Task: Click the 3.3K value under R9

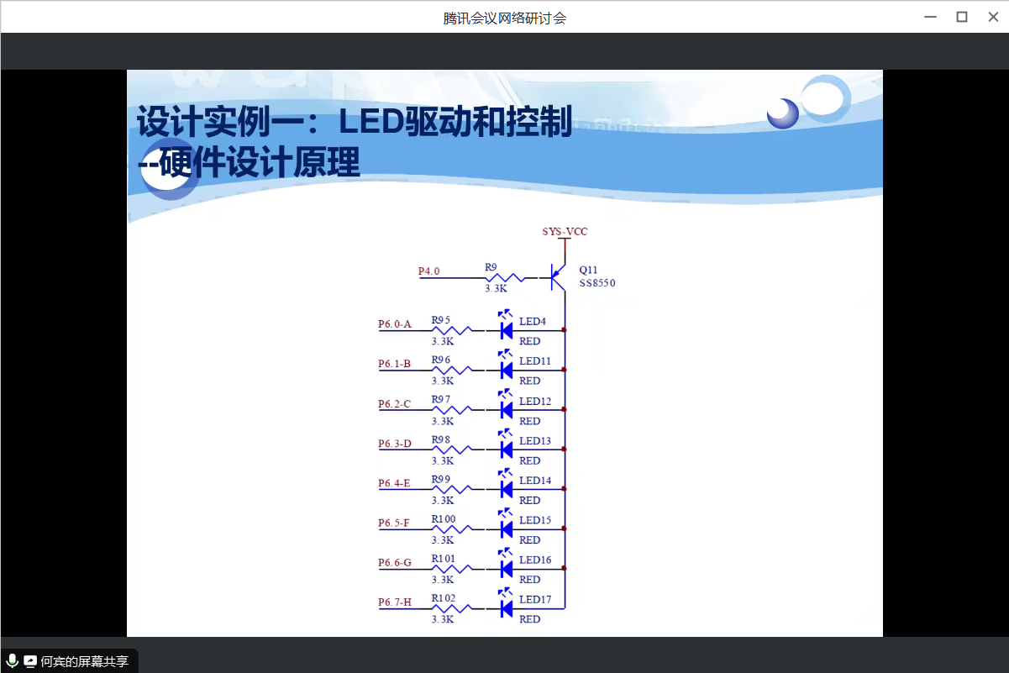Action: (496, 288)
